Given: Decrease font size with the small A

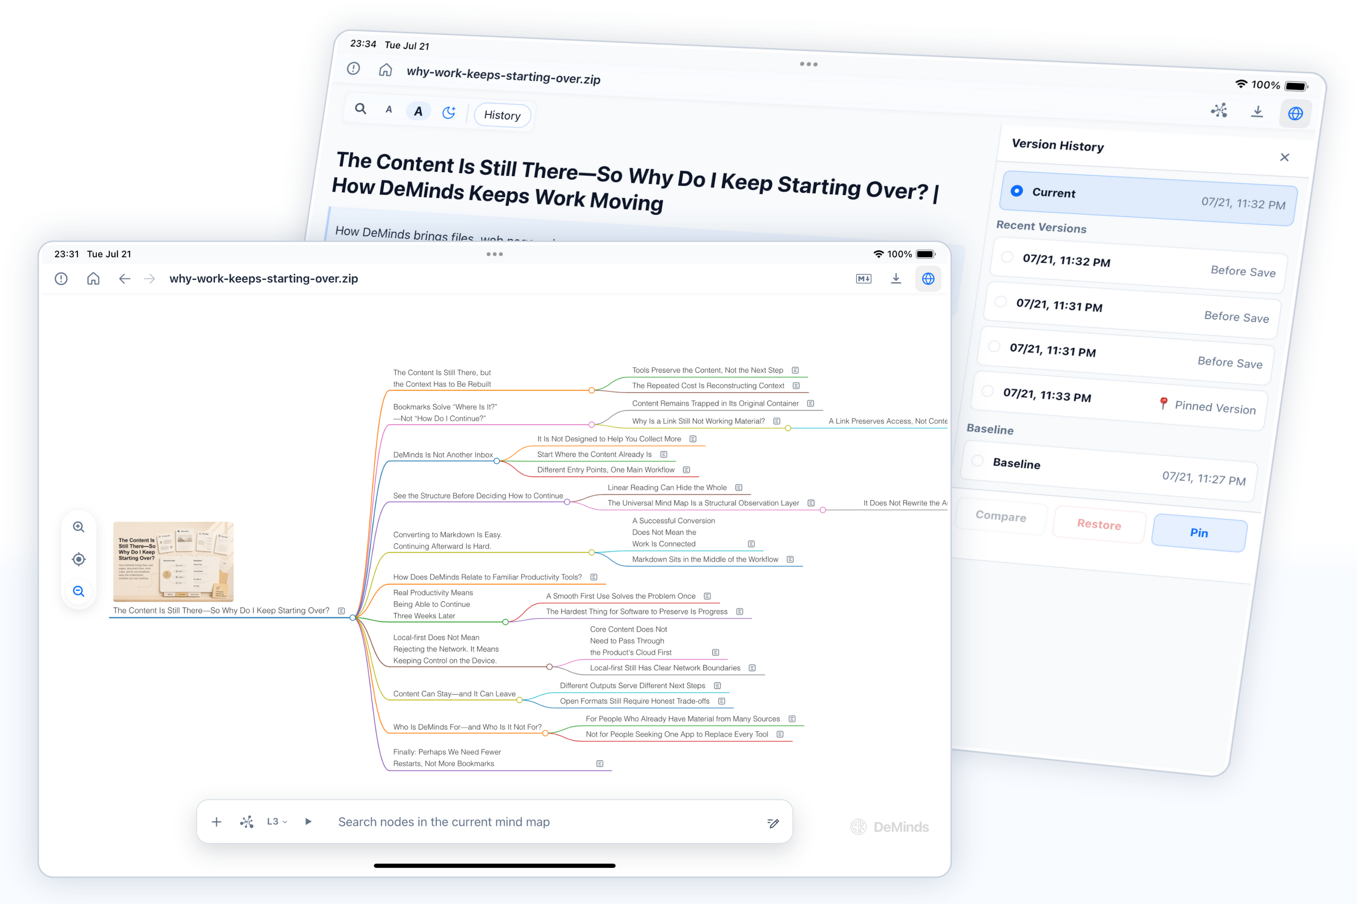Looking at the screenshot, I should [389, 109].
